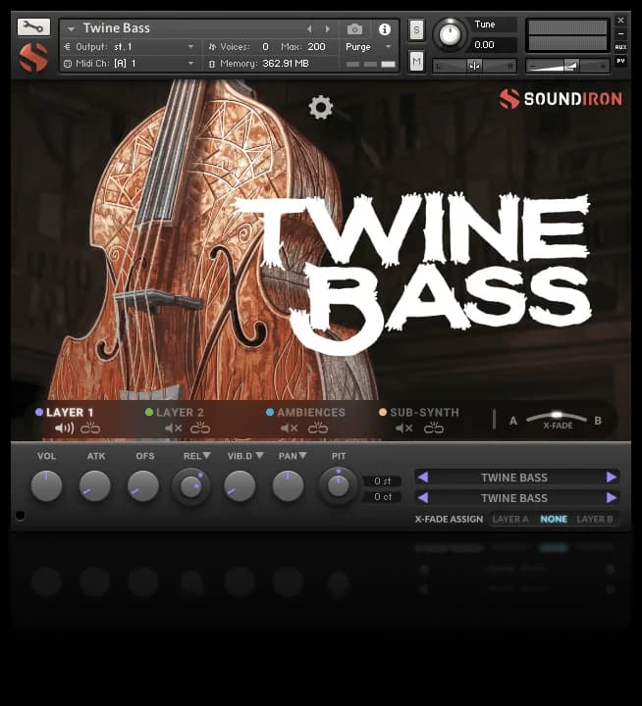Click the Soundiron brand logo top right
This screenshot has height=706, width=642.
click(561, 99)
